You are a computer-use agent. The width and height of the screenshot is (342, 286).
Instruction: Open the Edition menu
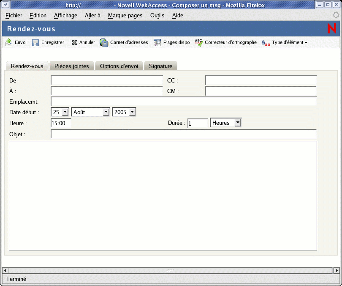(x=38, y=16)
